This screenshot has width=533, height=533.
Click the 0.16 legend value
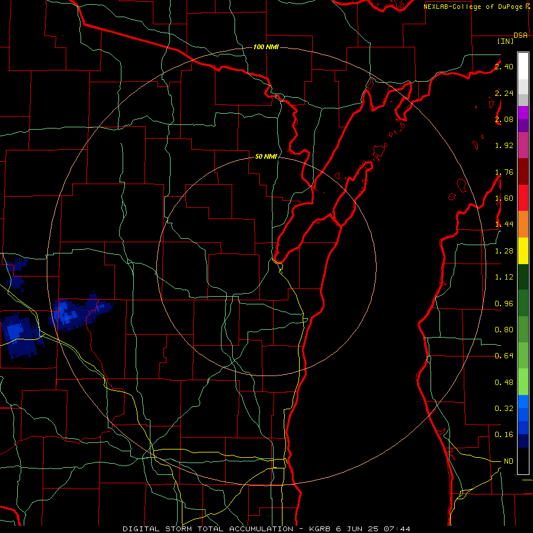point(504,435)
